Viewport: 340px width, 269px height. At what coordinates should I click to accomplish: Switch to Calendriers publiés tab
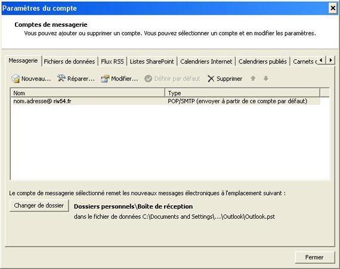262,61
